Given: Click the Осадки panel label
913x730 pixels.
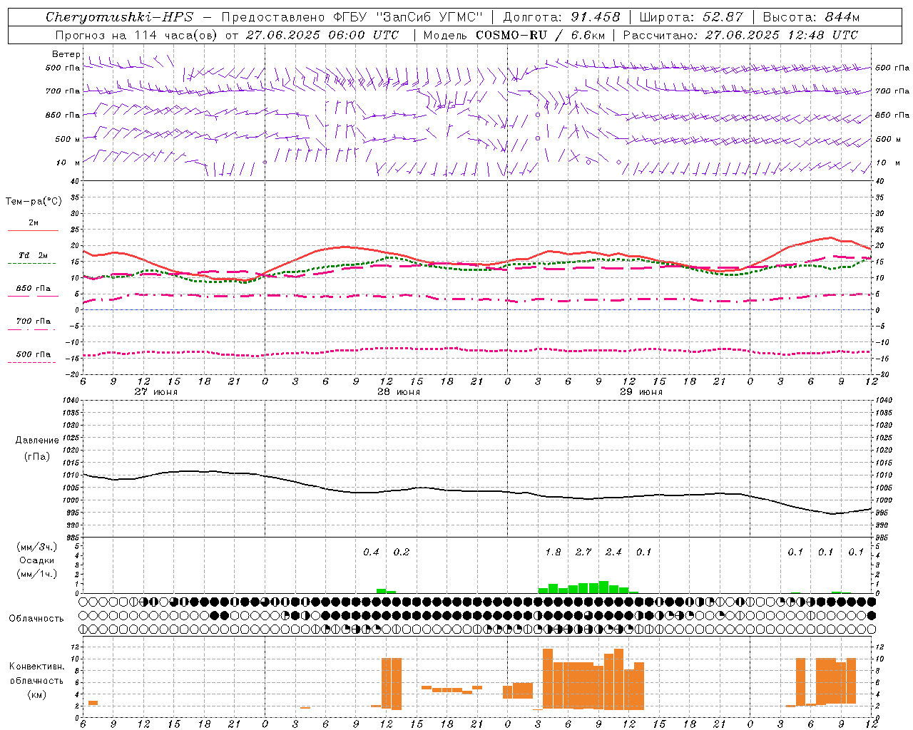Looking at the screenshot, I should tap(37, 560).
